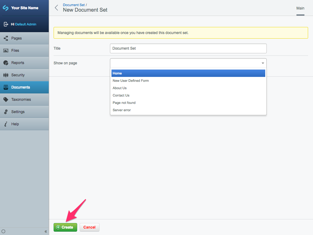The height and width of the screenshot is (235, 313).
Task: Click the back arrow next to New Document Set
Action: (x=56, y=8)
